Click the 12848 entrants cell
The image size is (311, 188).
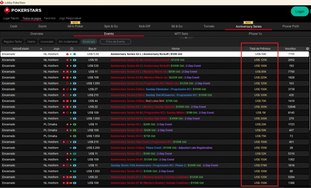291,107
